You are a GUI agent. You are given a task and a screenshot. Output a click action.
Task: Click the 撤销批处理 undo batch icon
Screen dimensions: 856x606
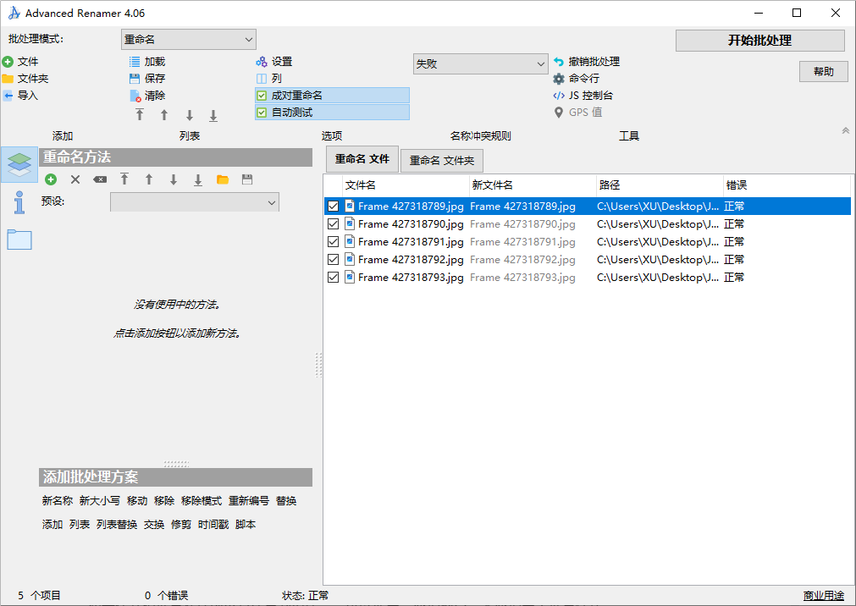557,61
